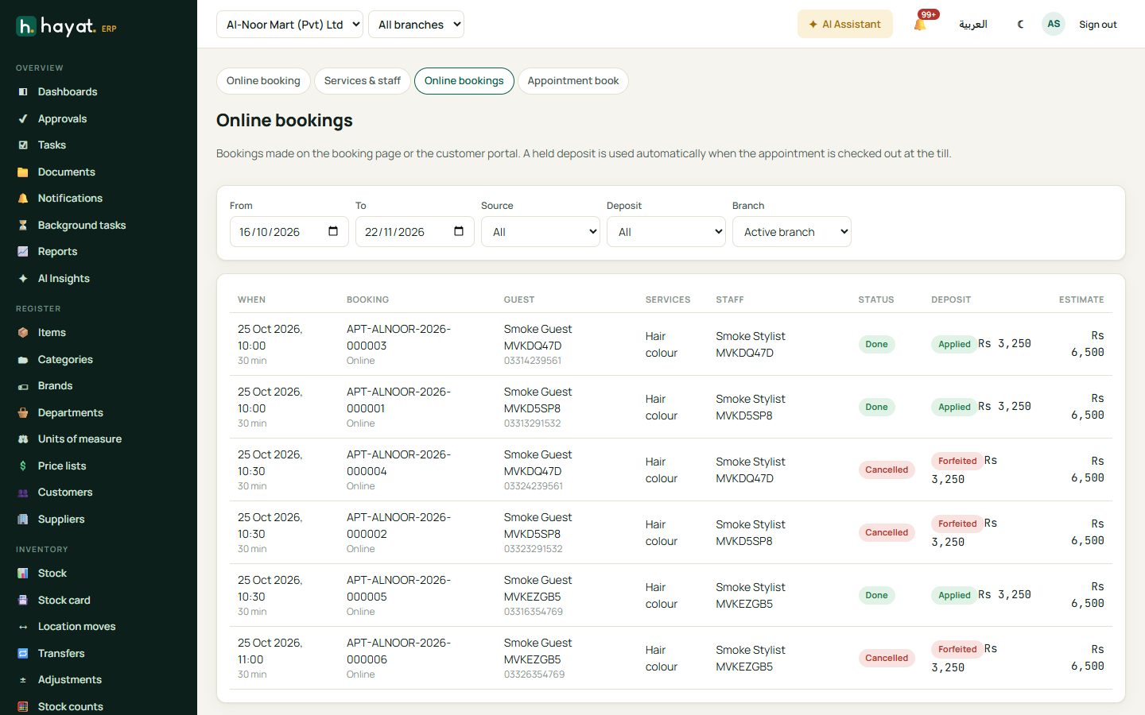Viewport: 1145px width, 715px height.
Task: Open Units of measure in sidebar
Action: click(x=80, y=439)
